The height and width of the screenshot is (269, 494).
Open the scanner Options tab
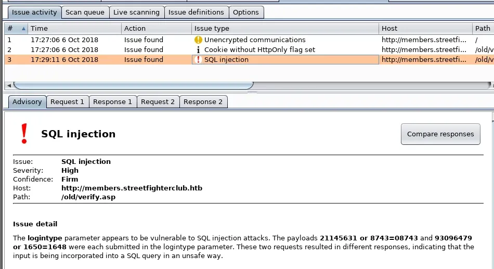point(245,12)
